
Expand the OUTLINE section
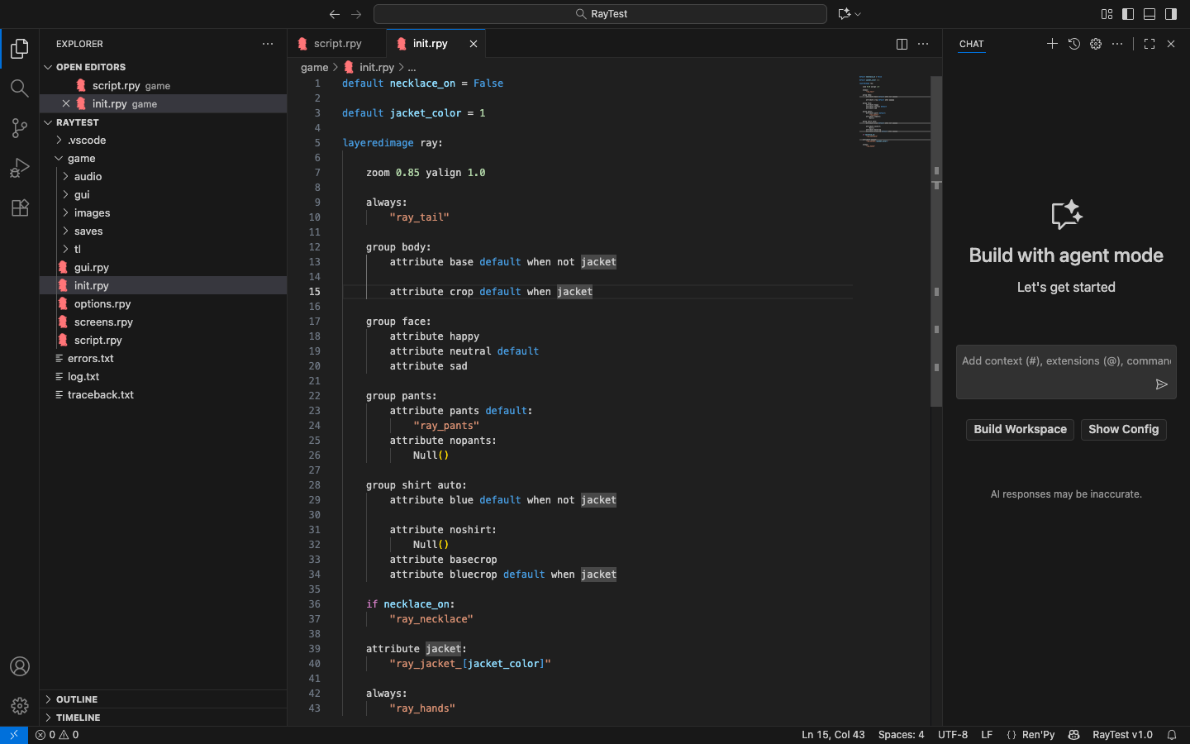[x=77, y=699]
